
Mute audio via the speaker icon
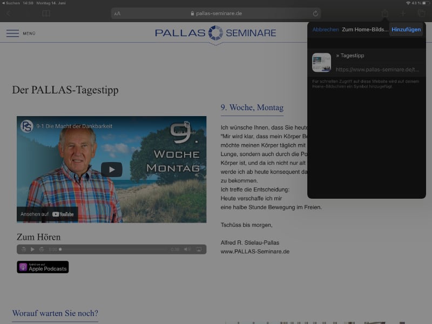click(187, 249)
